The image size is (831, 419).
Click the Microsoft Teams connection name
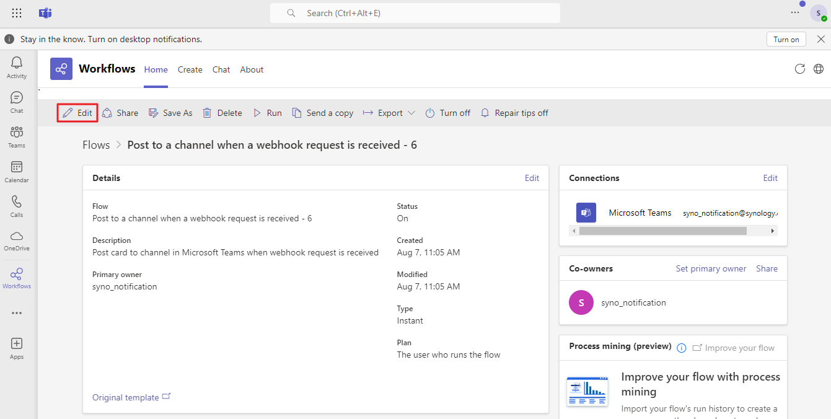(x=640, y=213)
